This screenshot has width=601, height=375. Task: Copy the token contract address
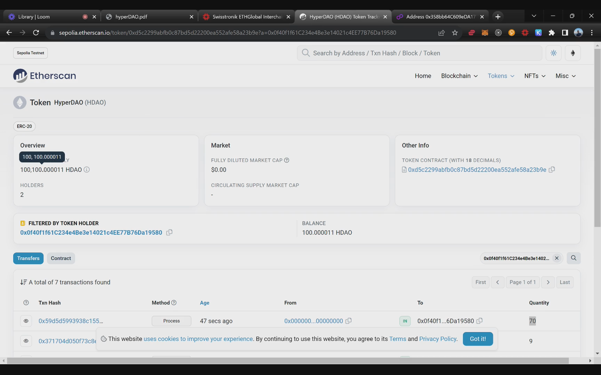click(552, 169)
